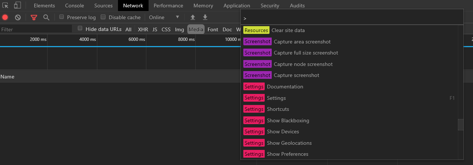This screenshot has height=165, width=473.
Task: Filter requests by XHR type
Action: pos(143,29)
